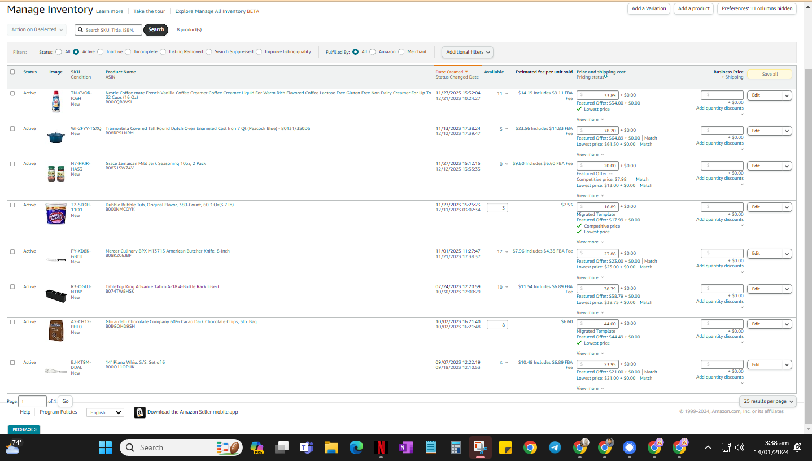
Task: Open File Explorer from the taskbar
Action: pos(331,447)
